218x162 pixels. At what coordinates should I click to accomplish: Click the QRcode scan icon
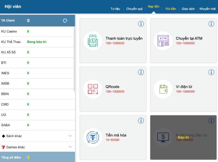point(93,89)
